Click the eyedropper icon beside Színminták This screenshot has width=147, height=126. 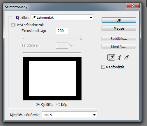(x=33, y=17)
